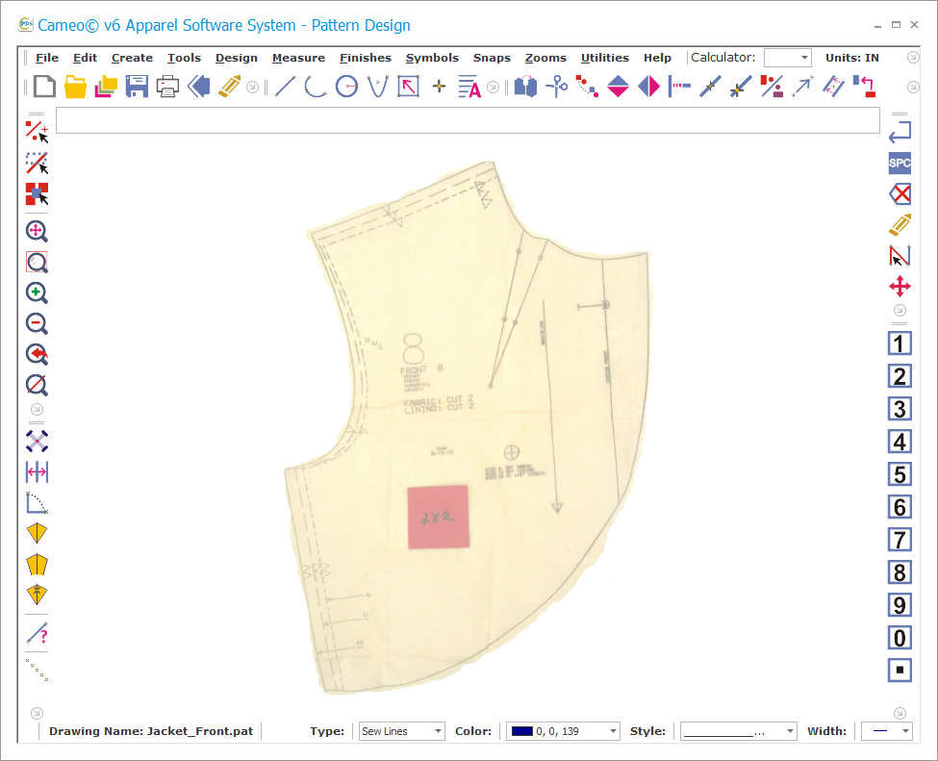
Task: Click the Zoom In magnifier icon
Action: [x=37, y=293]
